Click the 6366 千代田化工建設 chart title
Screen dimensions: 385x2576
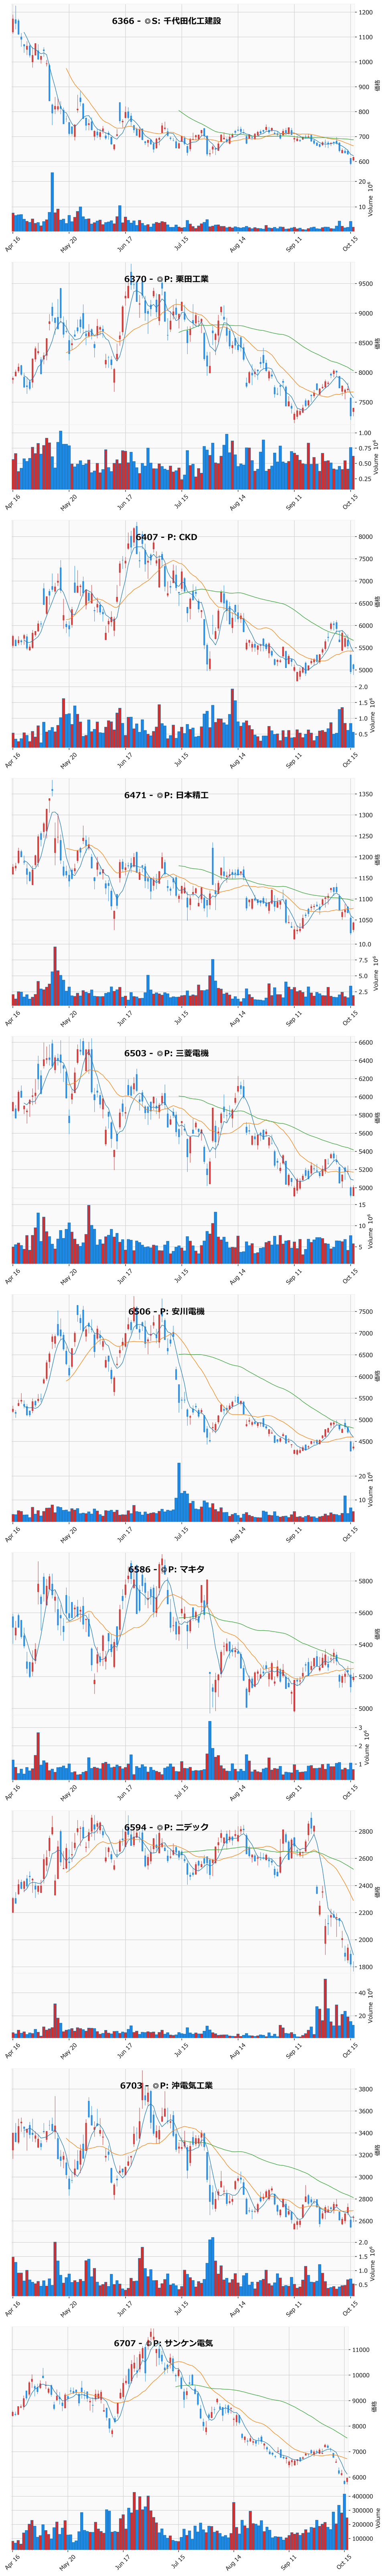pyautogui.click(x=166, y=21)
